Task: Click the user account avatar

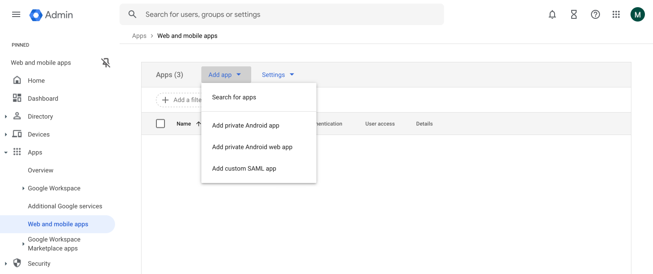Action: [x=637, y=14]
